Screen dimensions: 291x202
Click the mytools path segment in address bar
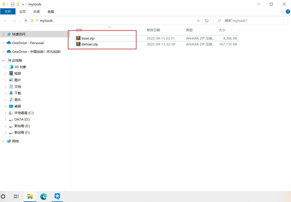pos(46,21)
